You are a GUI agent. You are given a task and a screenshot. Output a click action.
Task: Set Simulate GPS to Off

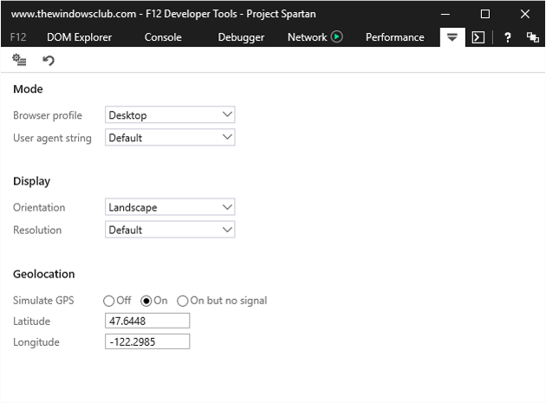pyautogui.click(x=109, y=301)
